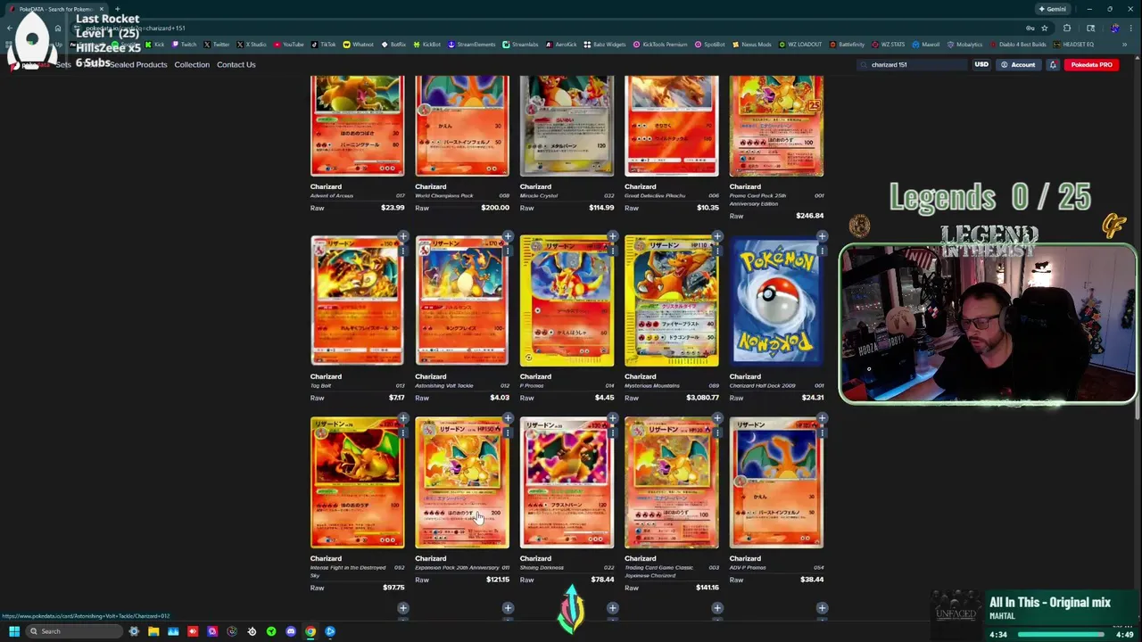Open the Account menu
This screenshot has height=642, width=1142.
[1018, 64]
